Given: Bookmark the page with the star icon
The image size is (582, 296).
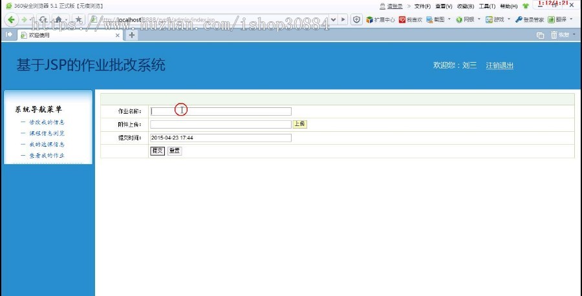Looking at the screenshot, I should [x=78, y=19].
